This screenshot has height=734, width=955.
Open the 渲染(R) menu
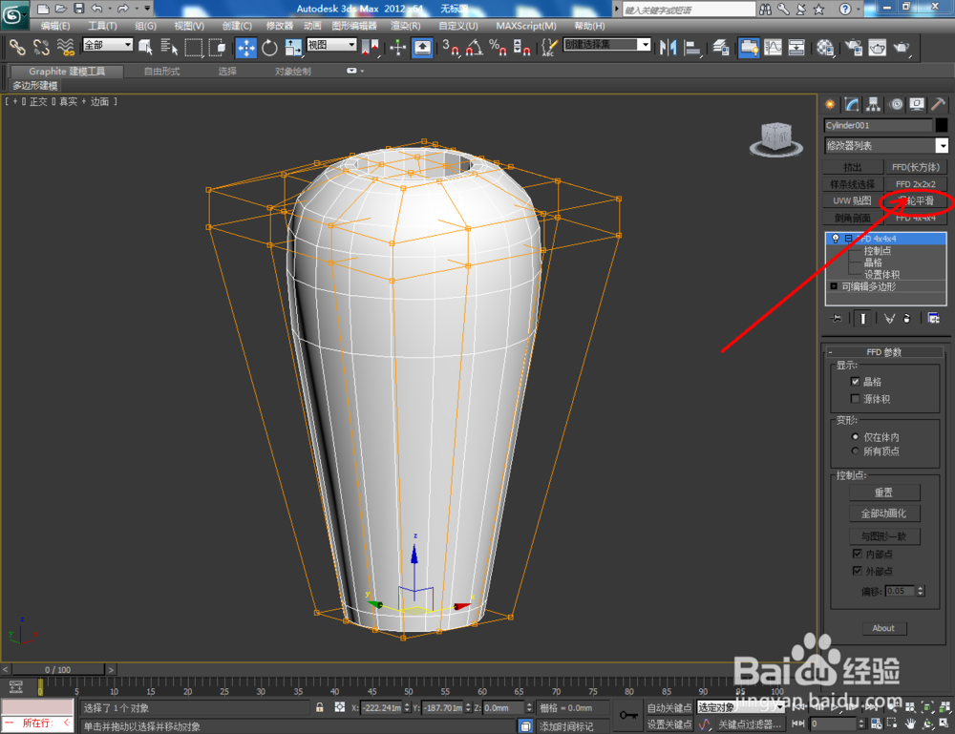click(405, 26)
